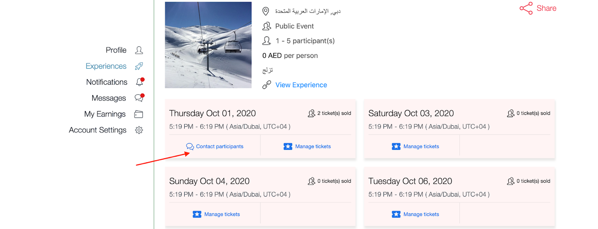This screenshot has width=598, height=229.
Task: Click the Account Settings gear icon
Action: point(139,130)
